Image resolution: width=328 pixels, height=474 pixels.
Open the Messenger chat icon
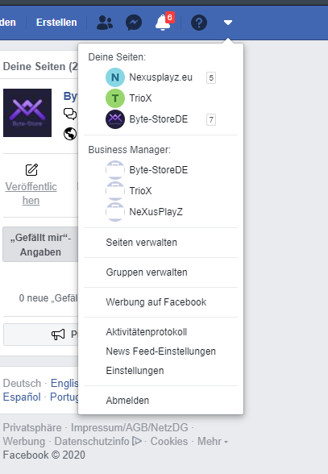coord(134,23)
